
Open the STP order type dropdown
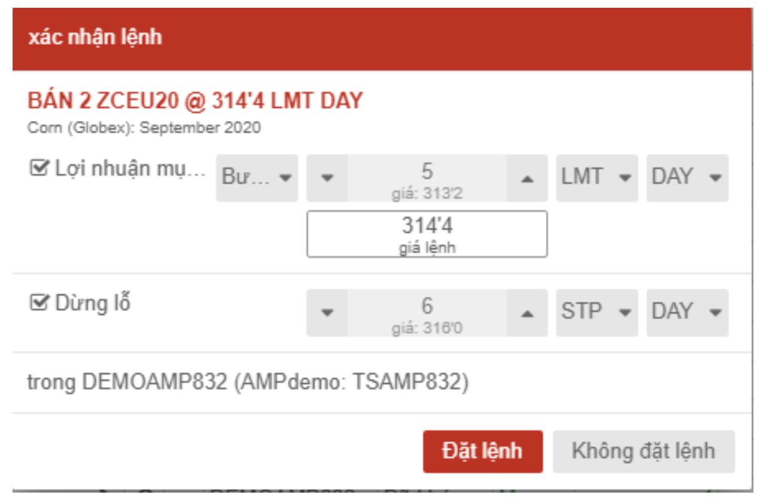[597, 312]
